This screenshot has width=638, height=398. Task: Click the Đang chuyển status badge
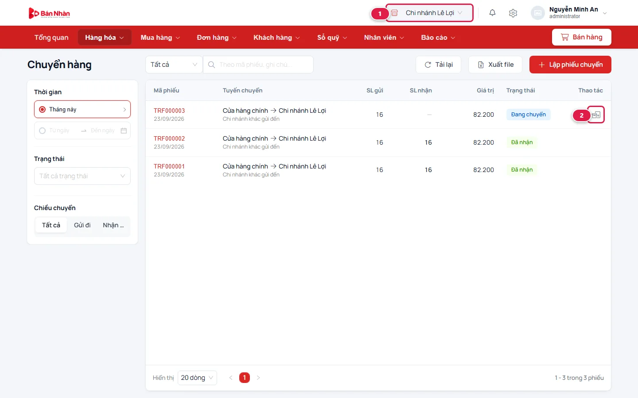click(x=529, y=115)
